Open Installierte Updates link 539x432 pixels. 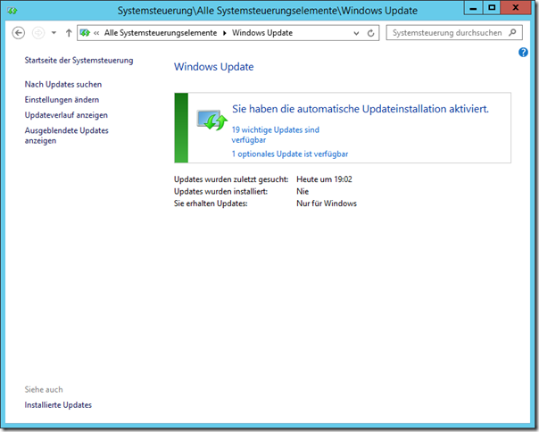[x=58, y=405]
